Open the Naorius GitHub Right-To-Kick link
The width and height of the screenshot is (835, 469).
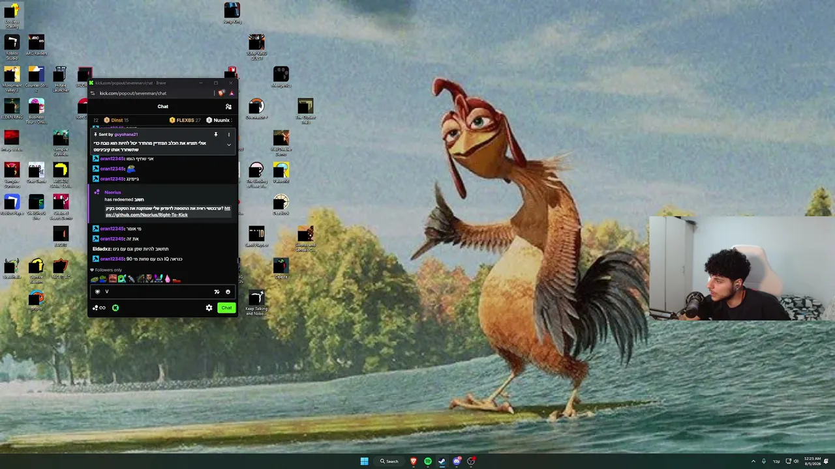168,212
